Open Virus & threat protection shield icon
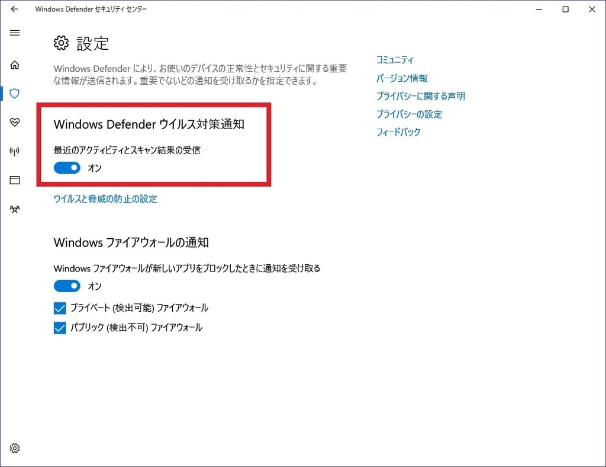 pyautogui.click(x=15, y=93)
